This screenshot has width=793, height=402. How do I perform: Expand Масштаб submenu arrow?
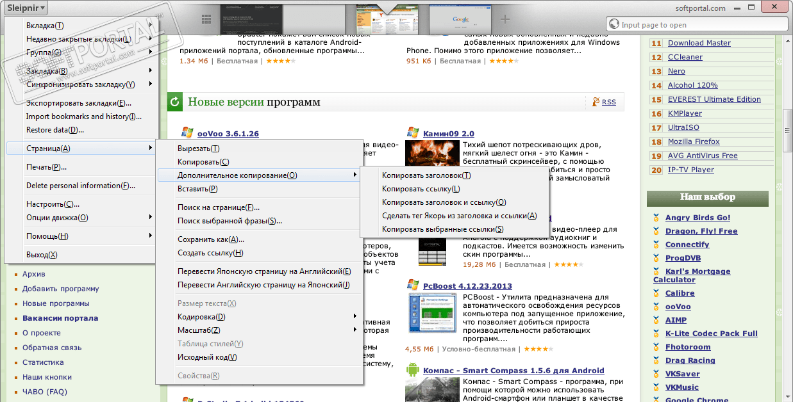pyautogui.click(x=355, y=330)
